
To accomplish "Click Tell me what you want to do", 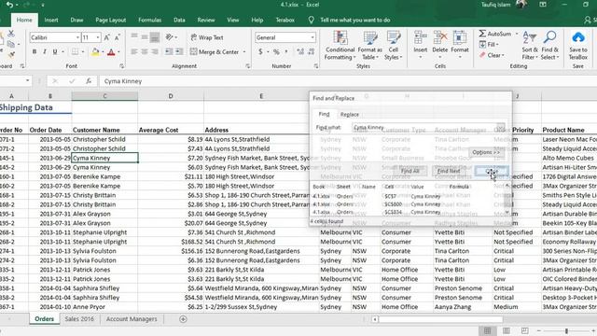I will 354,20.
